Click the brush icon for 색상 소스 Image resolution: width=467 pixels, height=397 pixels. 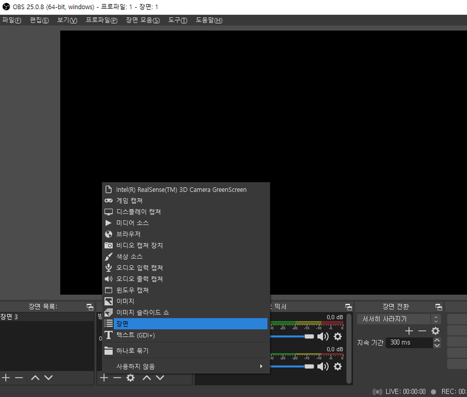tap(109, 256)
